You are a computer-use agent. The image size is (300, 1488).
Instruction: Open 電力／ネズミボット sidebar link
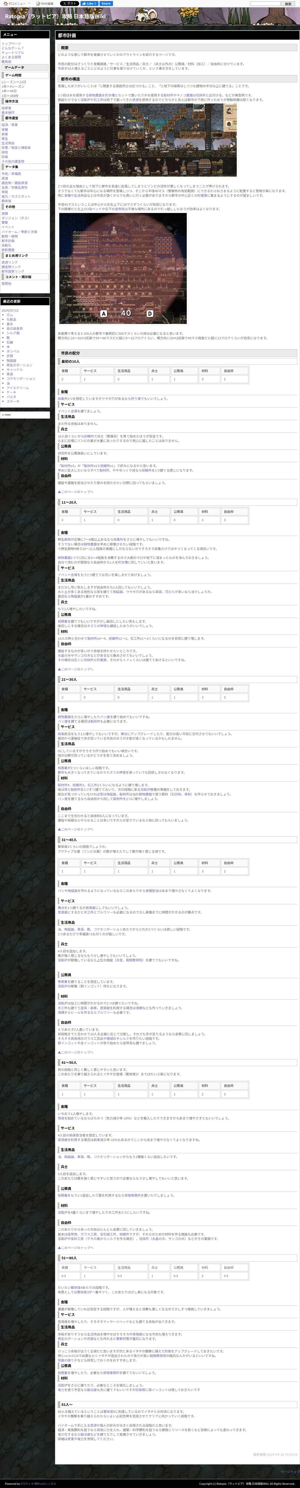coord(16,196)
